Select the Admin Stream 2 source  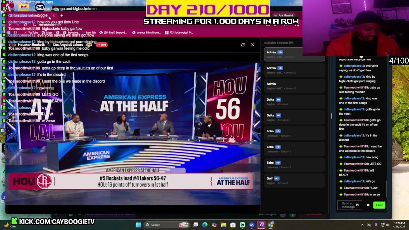pos(295,70)
